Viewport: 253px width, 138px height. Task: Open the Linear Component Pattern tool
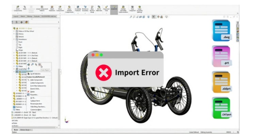click(x=42, y=9)
